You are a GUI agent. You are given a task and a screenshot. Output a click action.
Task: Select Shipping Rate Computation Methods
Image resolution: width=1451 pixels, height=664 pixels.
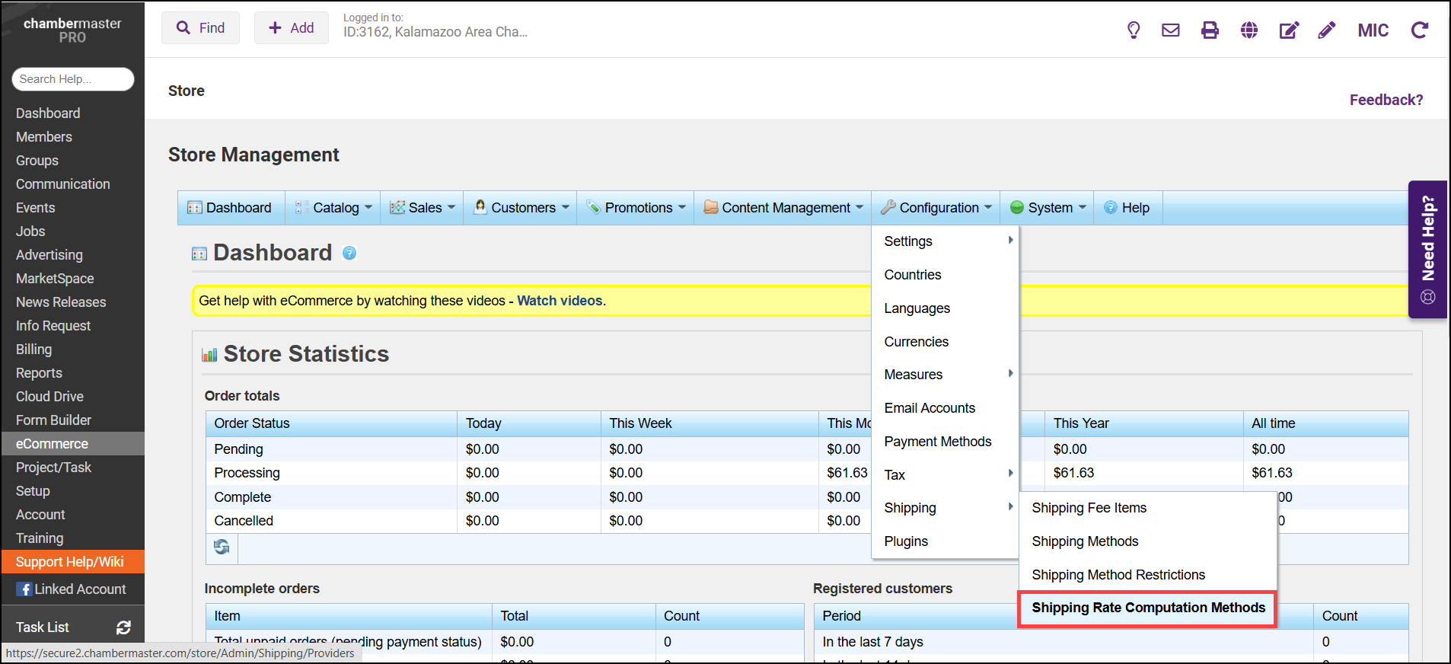pyautogui.click(x=1147, y=608)
